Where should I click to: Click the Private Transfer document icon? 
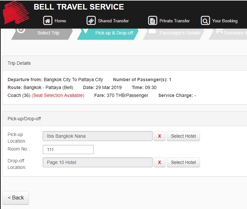pyautogui.click(x=153, y=21)
